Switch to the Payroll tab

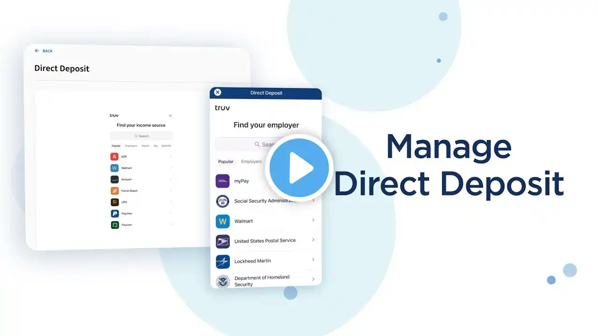pyautogui.click(x=145, y=146)
